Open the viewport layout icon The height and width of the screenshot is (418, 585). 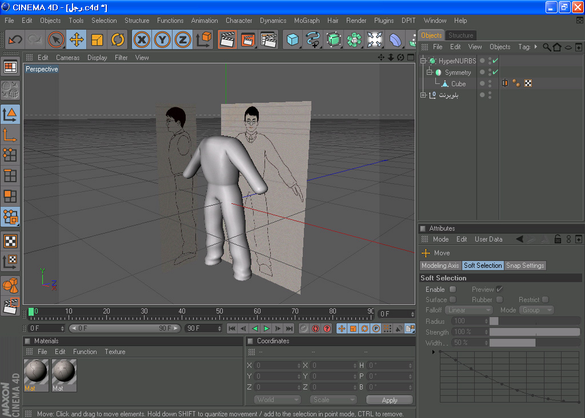pyautogui.click(x=10, y=67)
